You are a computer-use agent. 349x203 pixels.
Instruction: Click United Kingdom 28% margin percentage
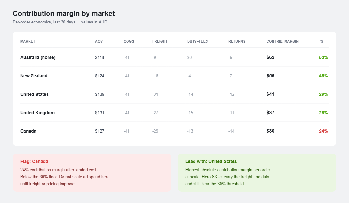click(x=323, y=113)
